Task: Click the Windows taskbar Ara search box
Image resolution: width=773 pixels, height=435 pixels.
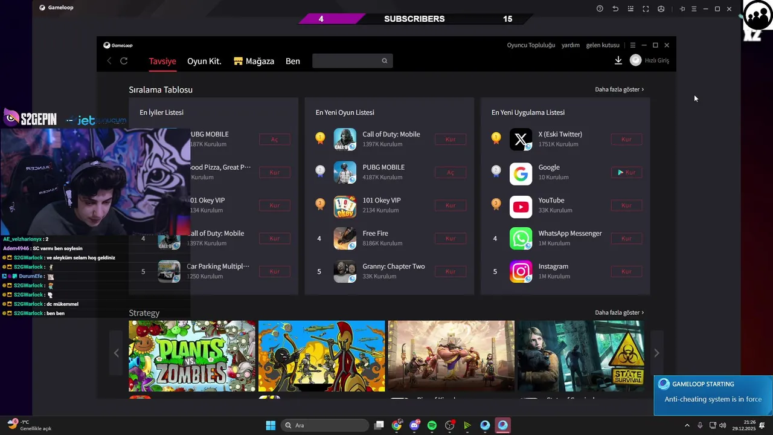Action: pyautogui.click(x=326, y=425)
